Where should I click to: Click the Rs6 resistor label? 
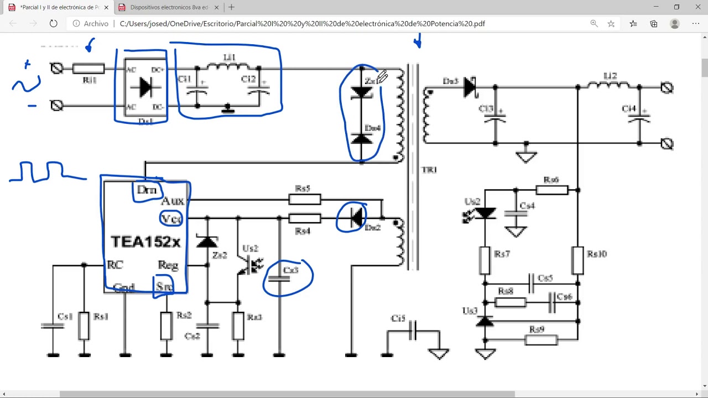tap(551, 180)
